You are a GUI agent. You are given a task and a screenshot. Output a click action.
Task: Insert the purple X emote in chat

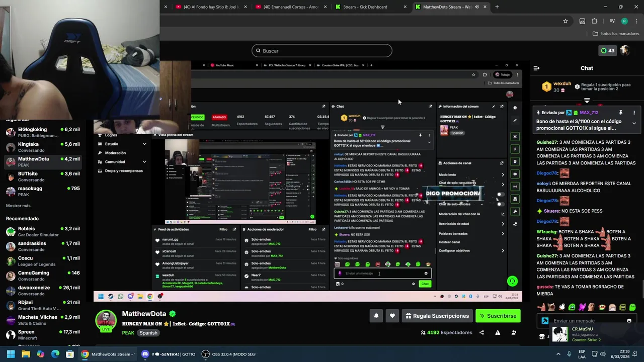coord(582,307)
